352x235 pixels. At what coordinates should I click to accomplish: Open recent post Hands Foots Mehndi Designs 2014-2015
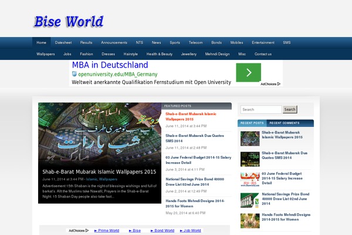(286, 217)
